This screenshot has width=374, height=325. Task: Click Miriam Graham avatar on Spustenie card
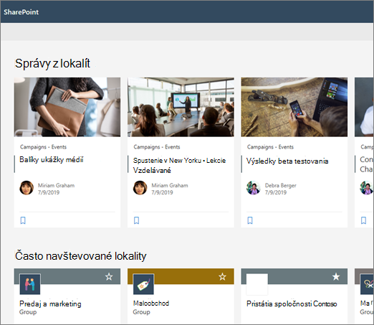(140, 188)
